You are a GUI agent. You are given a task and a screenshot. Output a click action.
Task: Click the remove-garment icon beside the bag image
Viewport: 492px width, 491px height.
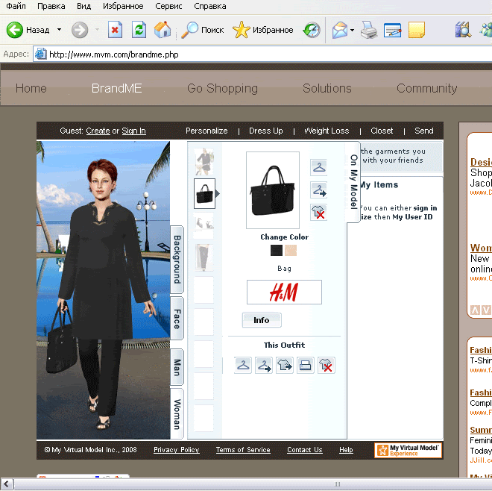click(x=319, y=213)
